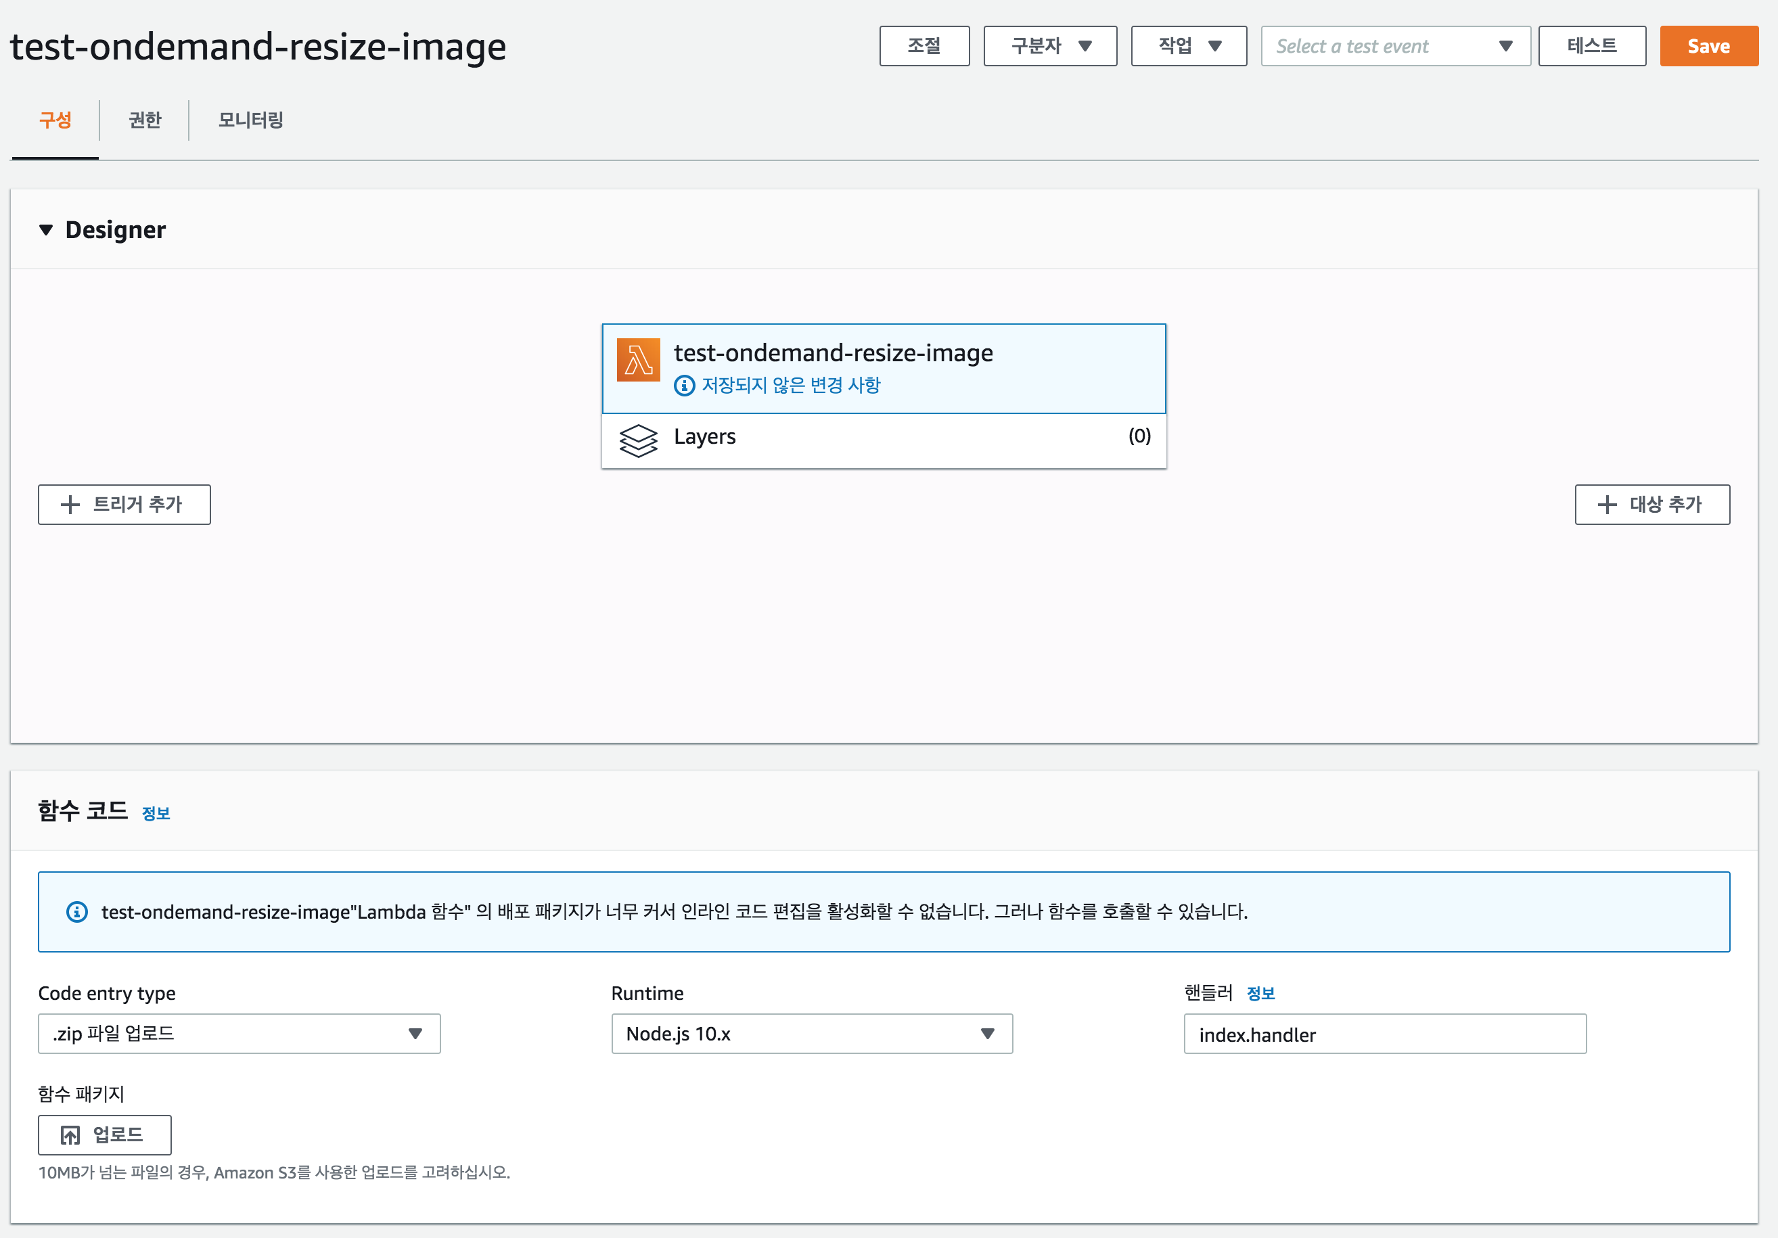
Task: Open the Code entry type dropdown
Action: pyautogui.click(x=239, y=1034)
